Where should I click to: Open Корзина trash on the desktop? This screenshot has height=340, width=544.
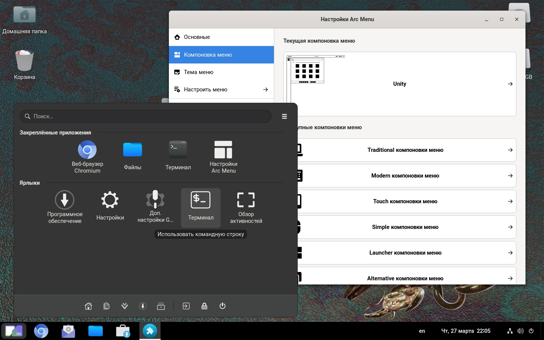point(25,65)
